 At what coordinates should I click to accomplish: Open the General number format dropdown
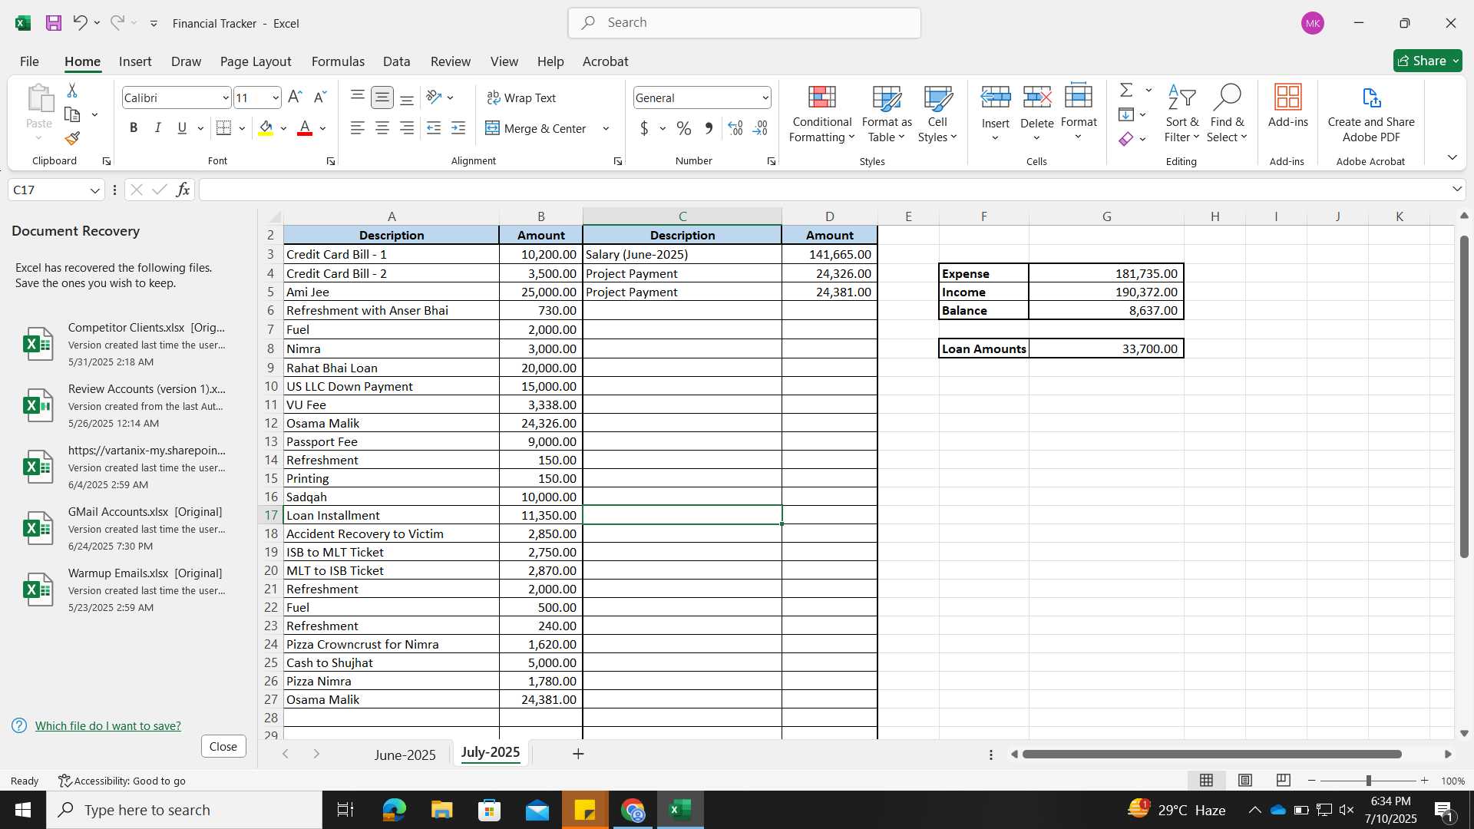(x=765, y=97)
